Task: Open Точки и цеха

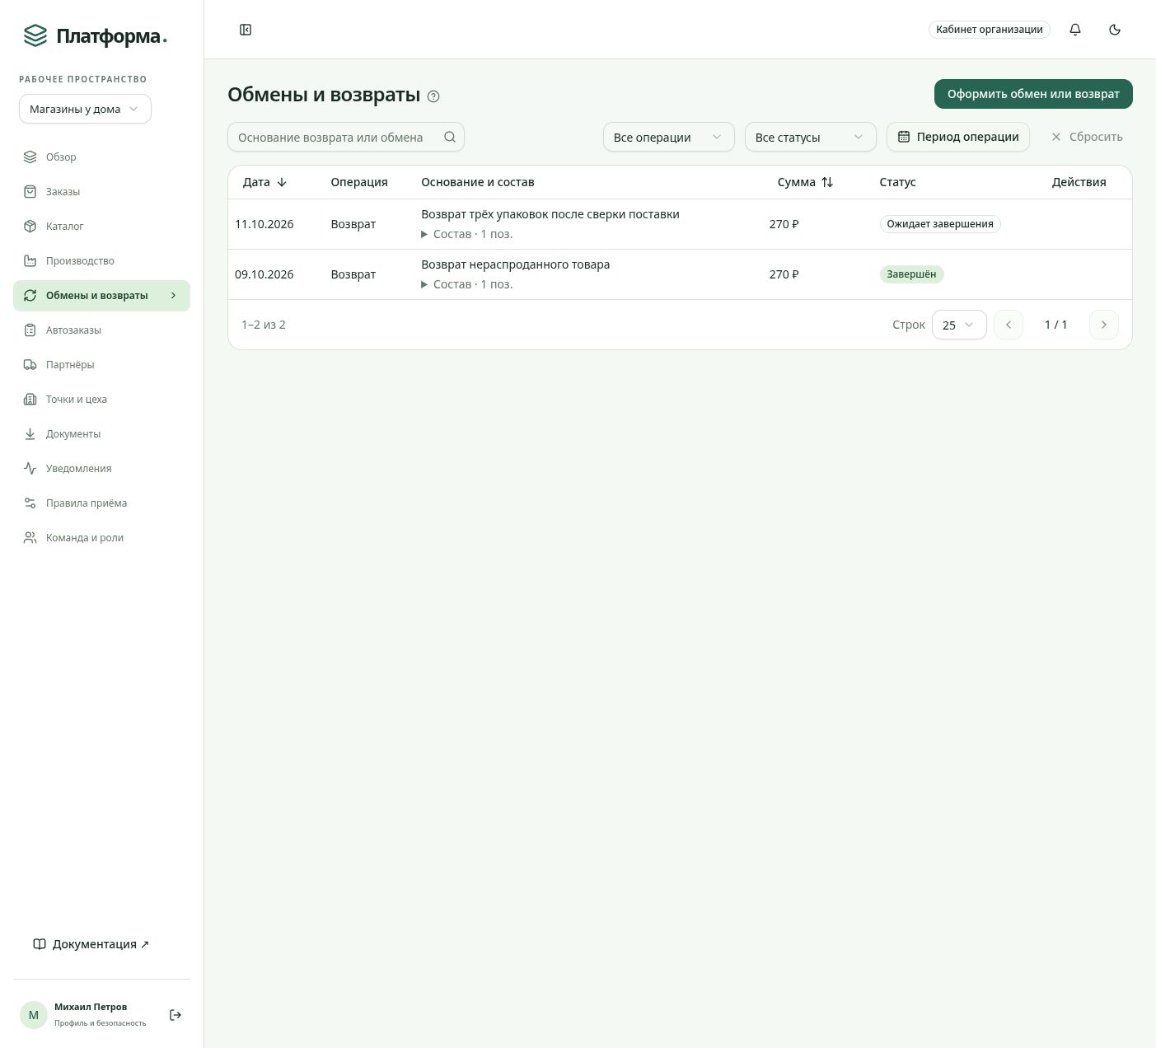Action: [x=101, y=399]
